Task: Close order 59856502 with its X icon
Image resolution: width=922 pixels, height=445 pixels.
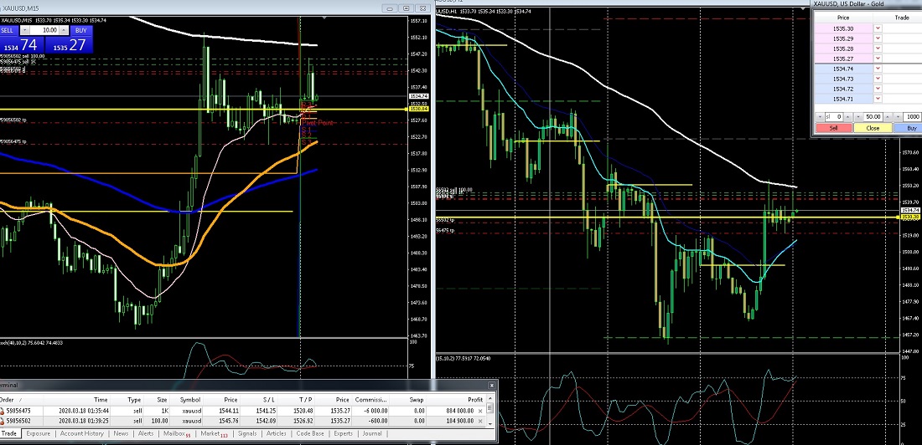Action: pos(480,421)
